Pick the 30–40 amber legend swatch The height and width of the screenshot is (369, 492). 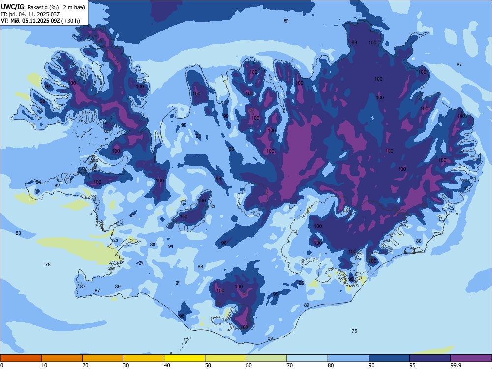pos(144,358)
